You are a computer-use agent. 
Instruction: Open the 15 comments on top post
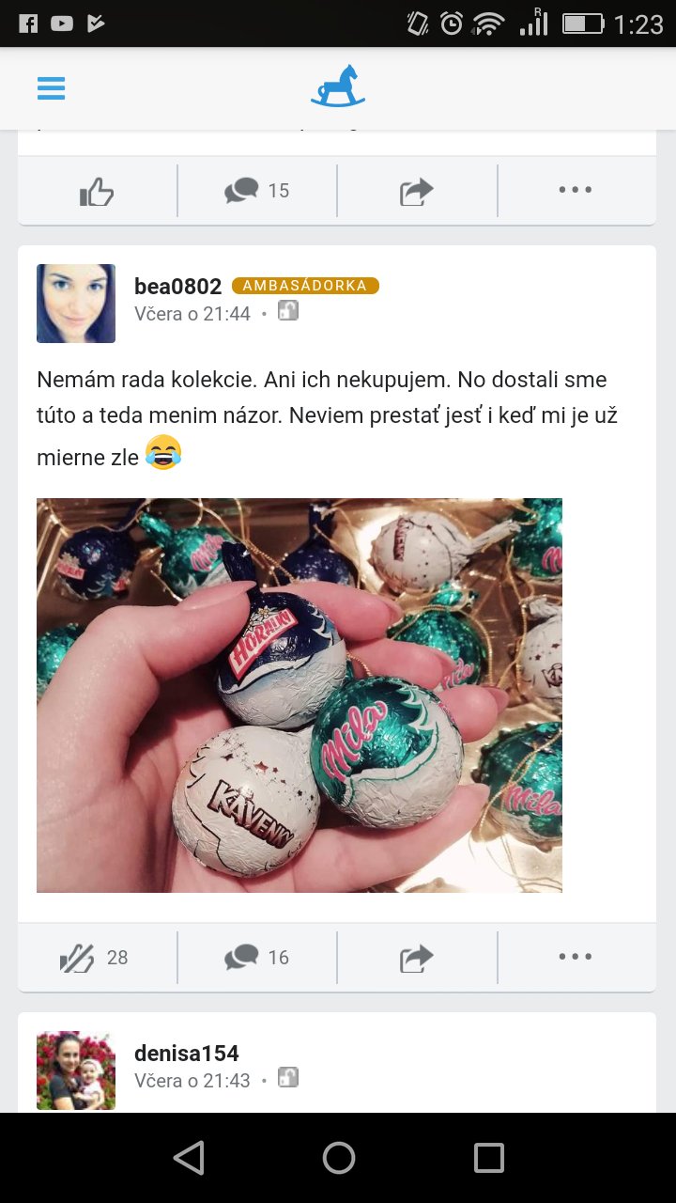[257, 191]
